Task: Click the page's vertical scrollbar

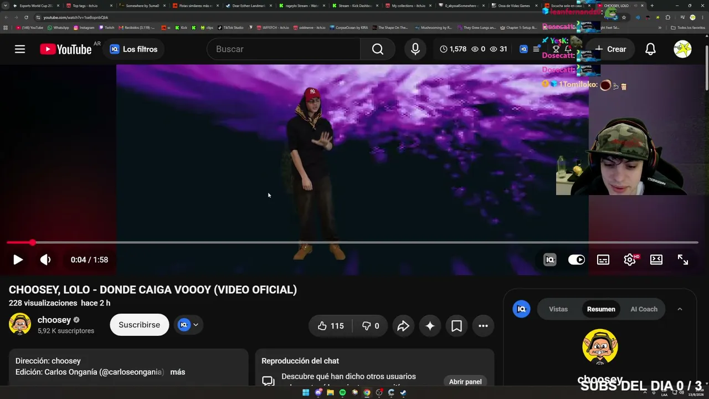Action: tap(706, 66)
